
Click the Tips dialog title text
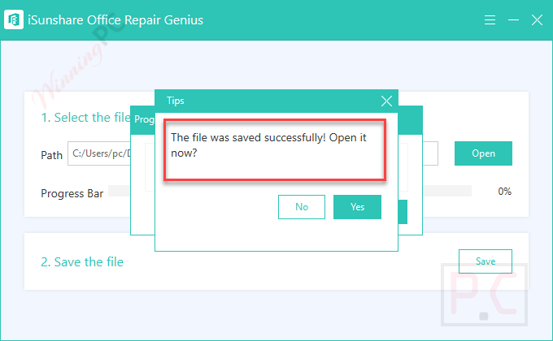pyautogui.click(x=176, y=101)
